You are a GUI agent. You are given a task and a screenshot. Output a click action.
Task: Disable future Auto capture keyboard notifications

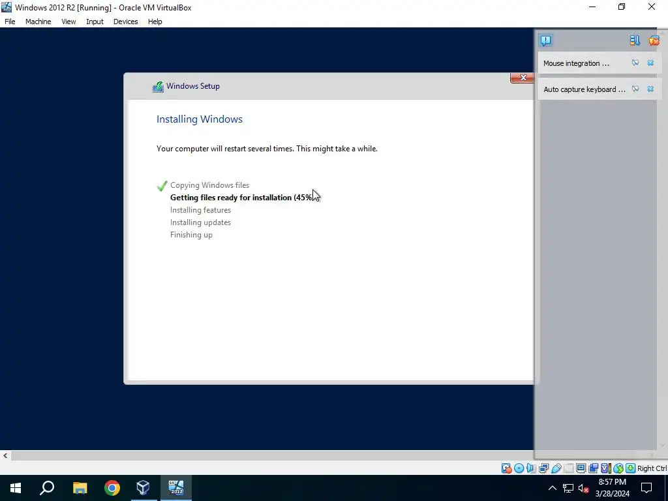[x=635, y=89]
